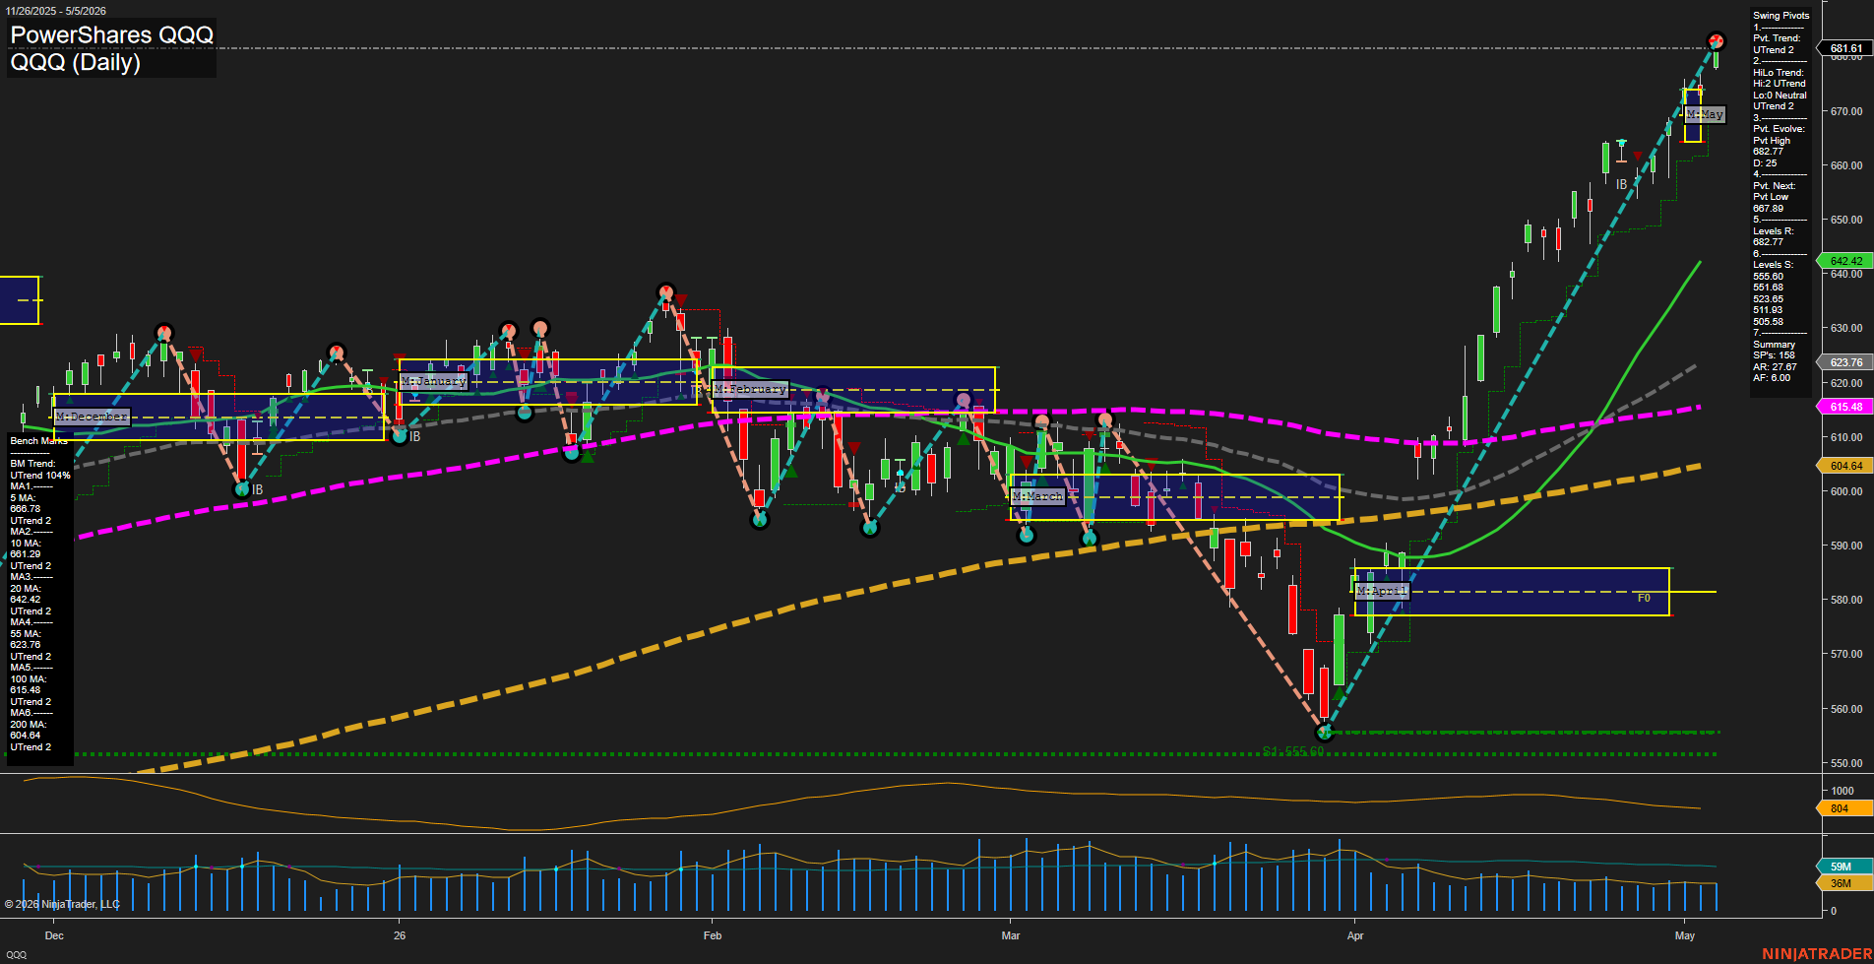Select the 100 MA: label

tap(28, 679)
